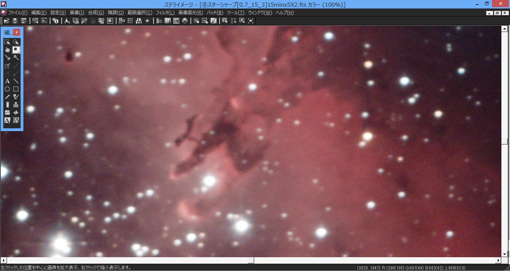Open the ファイル(F) menu
Viewport: 510px width, 271px height.
pos(18,13)
